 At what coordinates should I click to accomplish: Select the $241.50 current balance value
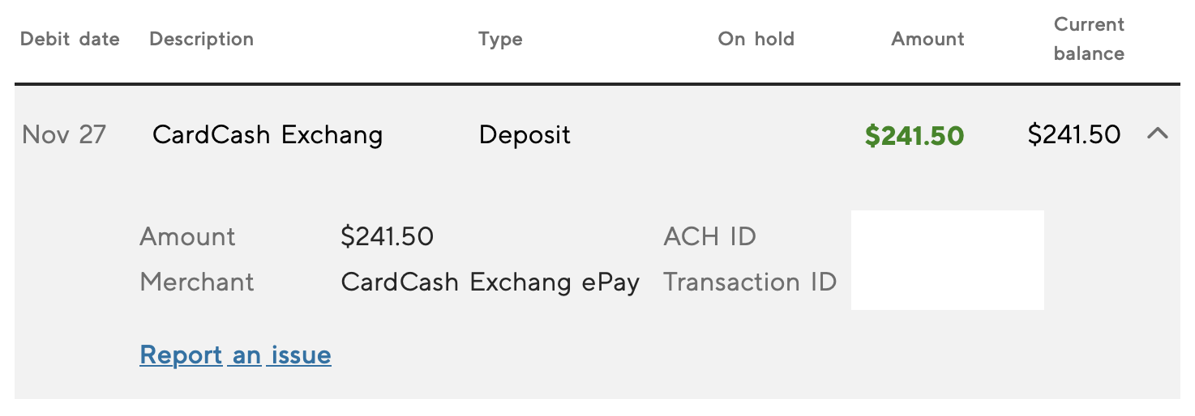tap(1074, 134)
